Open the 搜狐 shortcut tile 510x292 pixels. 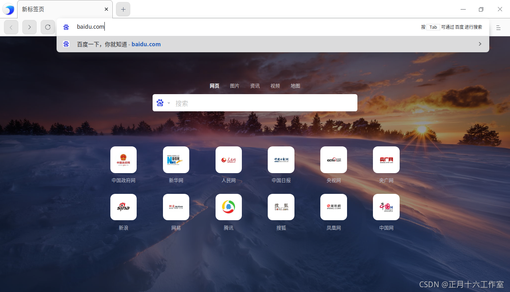pyautogui.click(x=281, y=207)
